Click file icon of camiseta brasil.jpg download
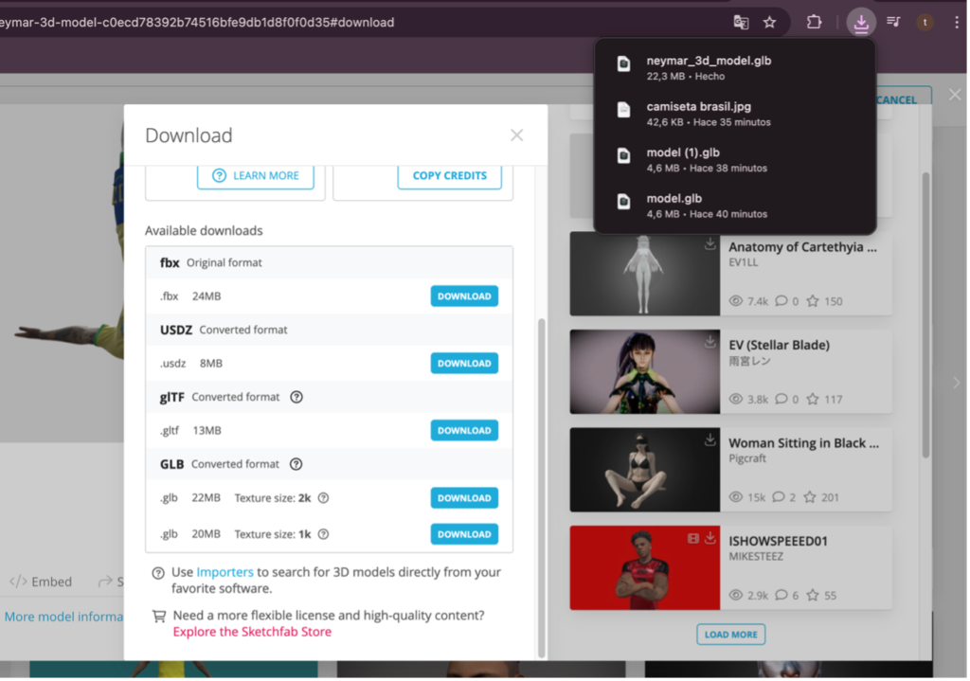Image resolution: width=970 pixels, height=681 pixels. (625, 110)
